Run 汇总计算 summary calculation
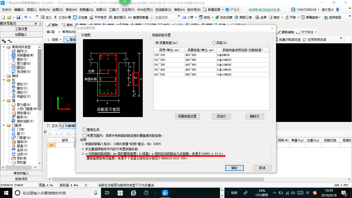Screen dimensions: 352x198 63,17
